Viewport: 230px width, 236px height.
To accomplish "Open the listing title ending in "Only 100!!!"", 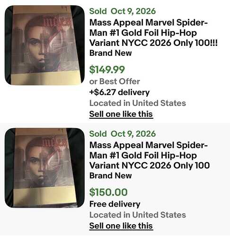I will click(153, 33).
